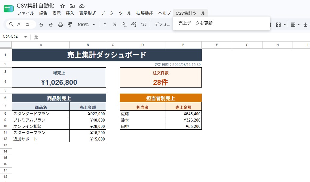The height and width of the screenshot is (182, 310).
Task: Select the オンライン相談 cell
Action: (x=41, y=126)
